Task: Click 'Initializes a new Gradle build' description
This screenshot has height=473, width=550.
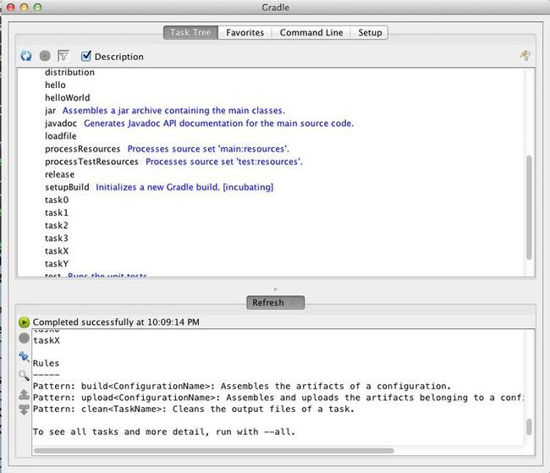Action: (x=184, y=187)
